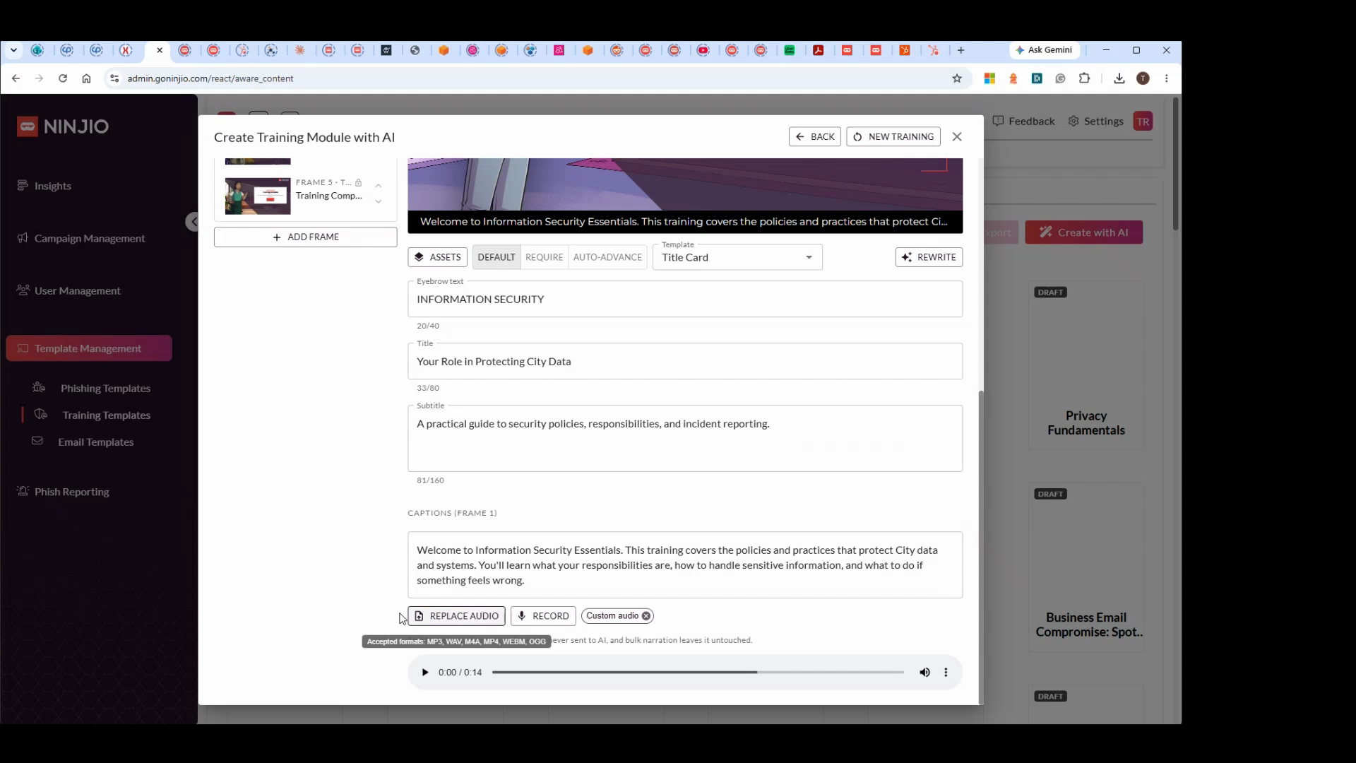Open browser extensions puzzle icon
Viewport: 1356px width, 763px height.
pos(1084,78)
